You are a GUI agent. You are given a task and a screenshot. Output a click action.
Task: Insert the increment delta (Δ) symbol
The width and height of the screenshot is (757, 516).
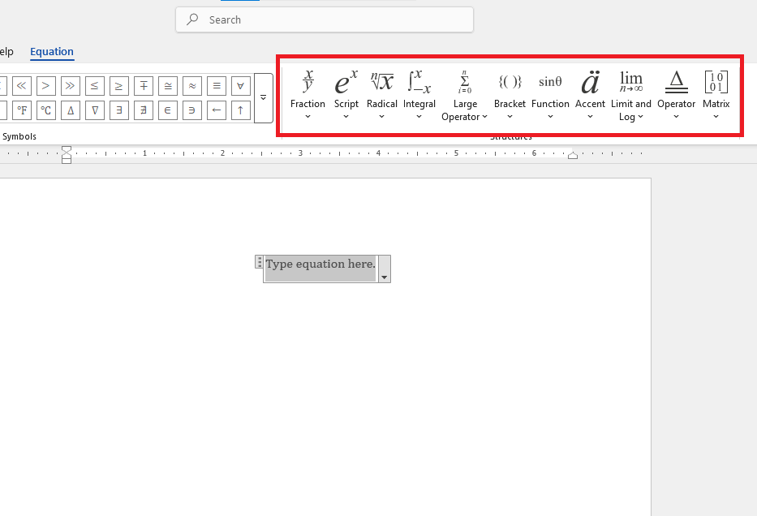[x=70, y=110]
